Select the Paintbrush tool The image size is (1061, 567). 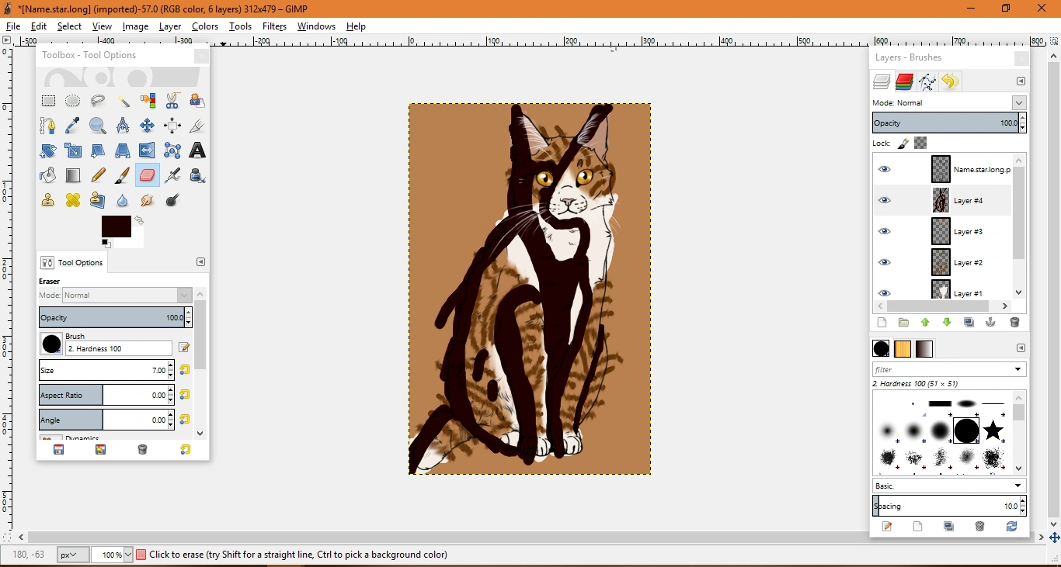coord(123,175)
